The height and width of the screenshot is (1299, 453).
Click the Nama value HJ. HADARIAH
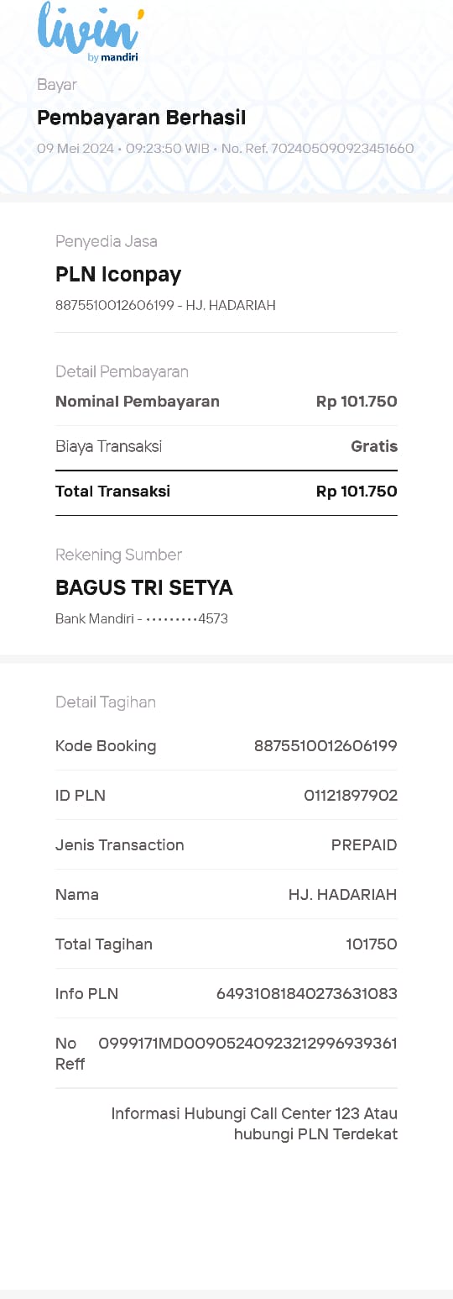[343, 895]
